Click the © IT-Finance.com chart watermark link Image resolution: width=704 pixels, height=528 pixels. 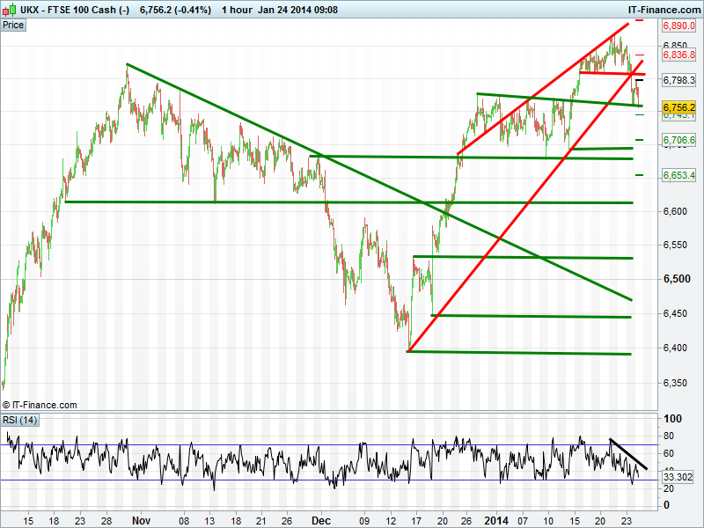[x=40, y=405]
